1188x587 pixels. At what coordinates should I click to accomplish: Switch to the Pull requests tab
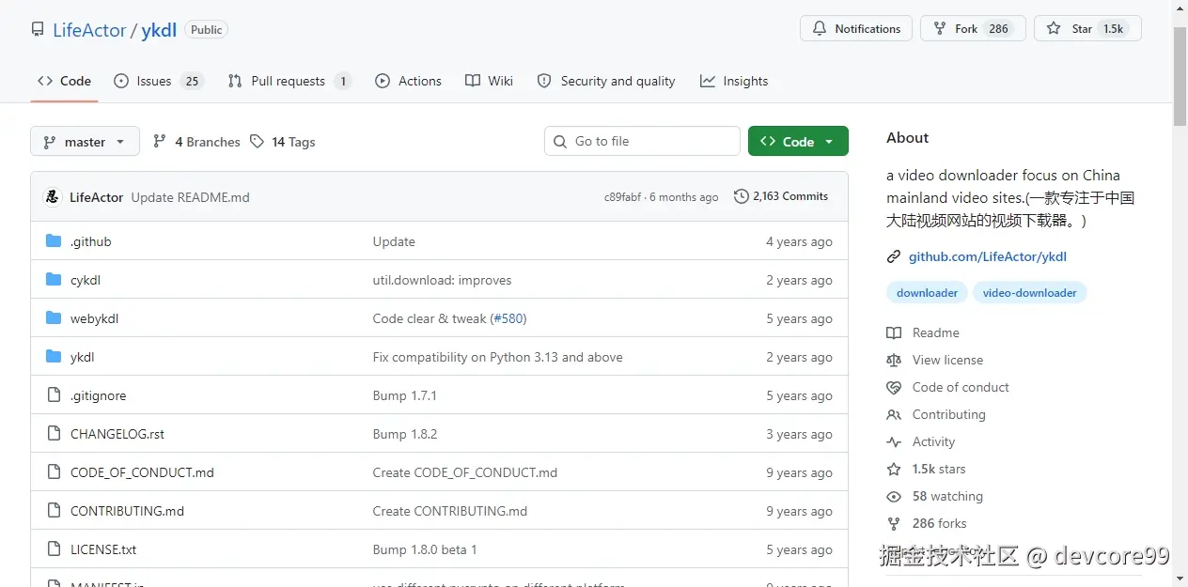[289, 81]
